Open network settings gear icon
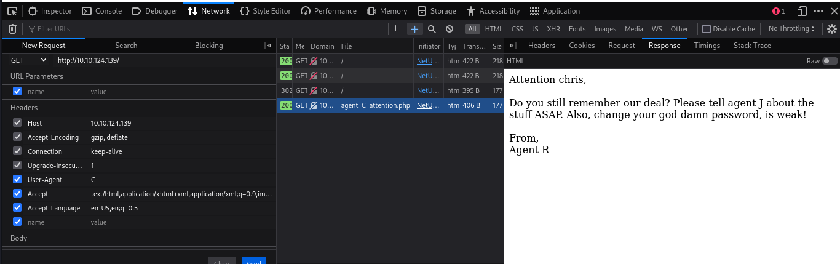 click(832, 29)
